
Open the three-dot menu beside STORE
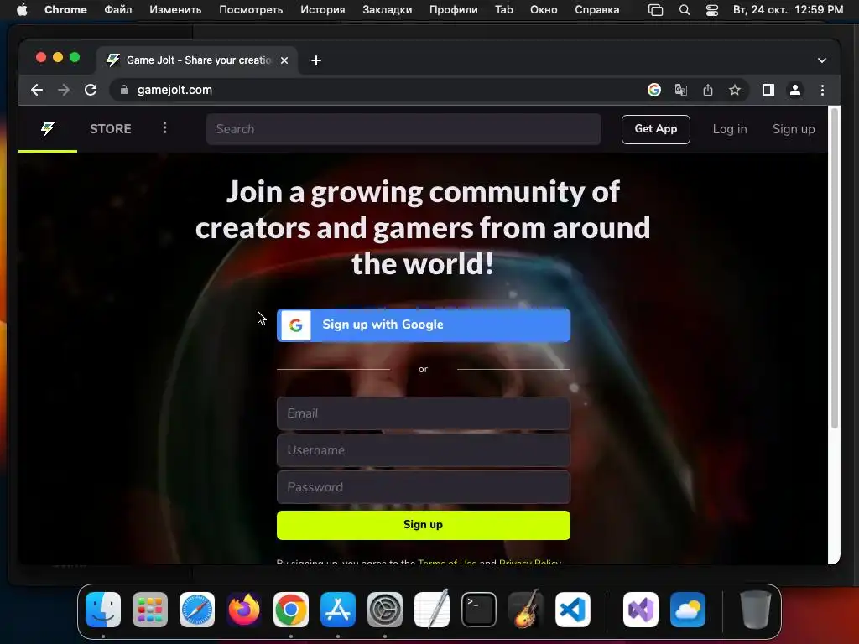[164, 128]
